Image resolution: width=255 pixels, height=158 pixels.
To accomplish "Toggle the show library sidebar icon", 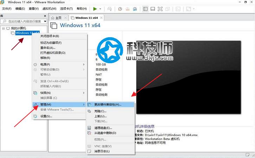I will coord(145,9).
